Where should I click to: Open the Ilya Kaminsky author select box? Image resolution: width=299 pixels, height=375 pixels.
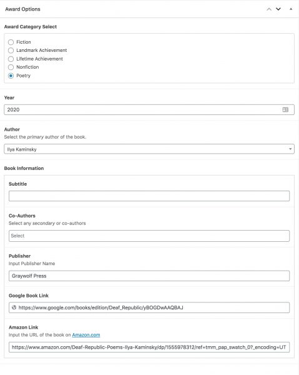click(x=149, y=149)
